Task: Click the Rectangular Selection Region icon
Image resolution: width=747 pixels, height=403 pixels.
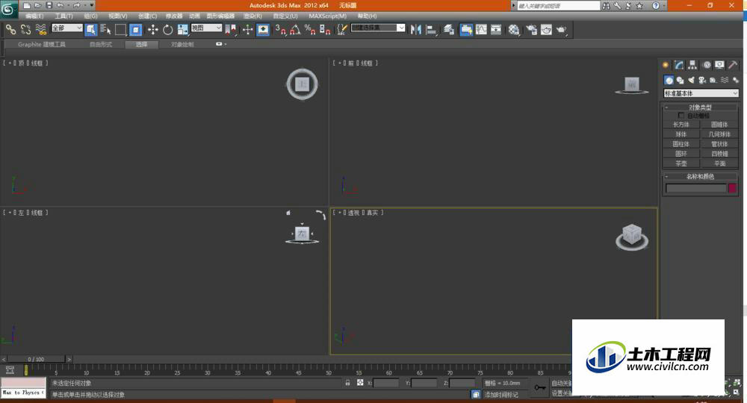Action: point(120,30)
